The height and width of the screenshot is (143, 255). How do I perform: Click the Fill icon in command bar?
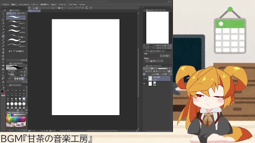(59, 8)
